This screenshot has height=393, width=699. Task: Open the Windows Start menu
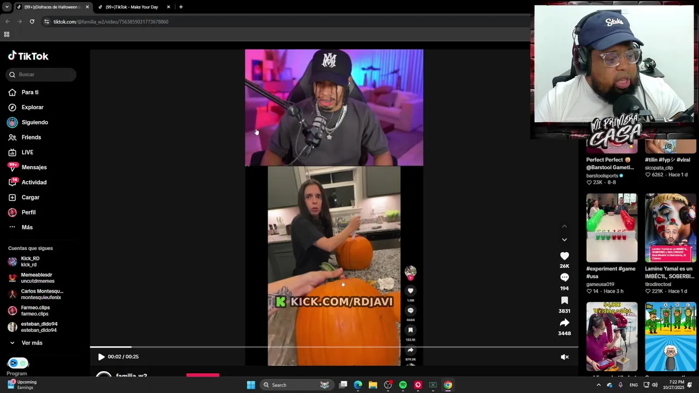coord(251,385)
